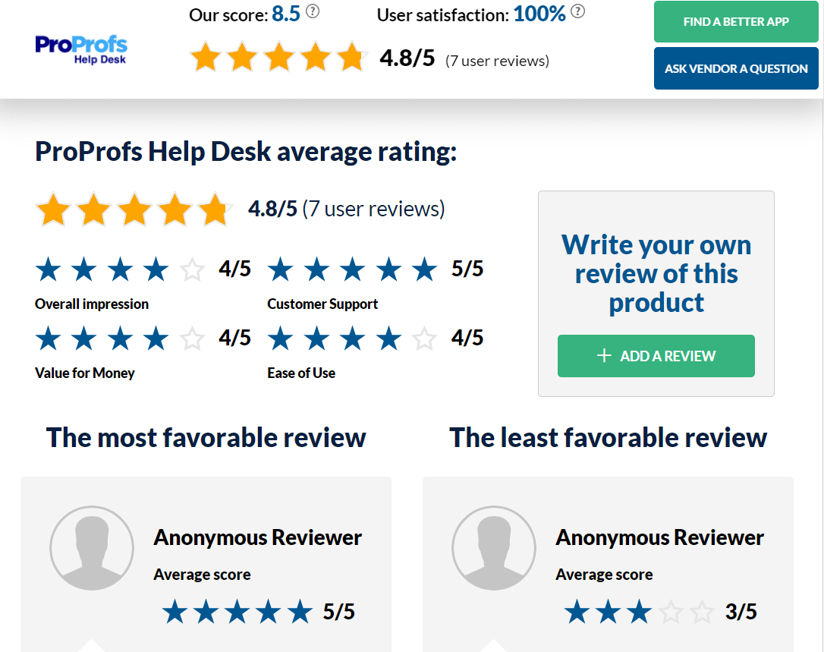Click the plus icon inside Add a Review

pos(603,355)
